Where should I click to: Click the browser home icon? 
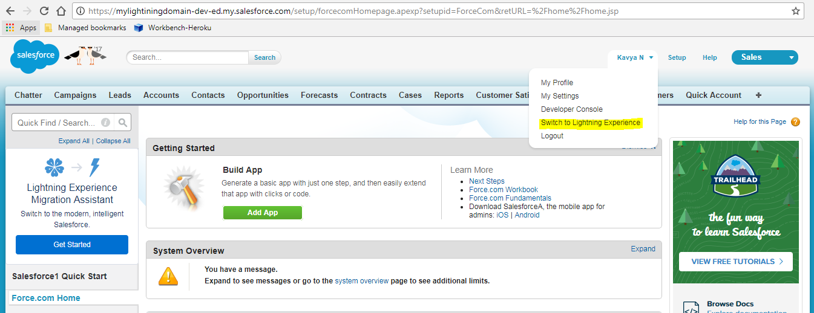point(61,11)
